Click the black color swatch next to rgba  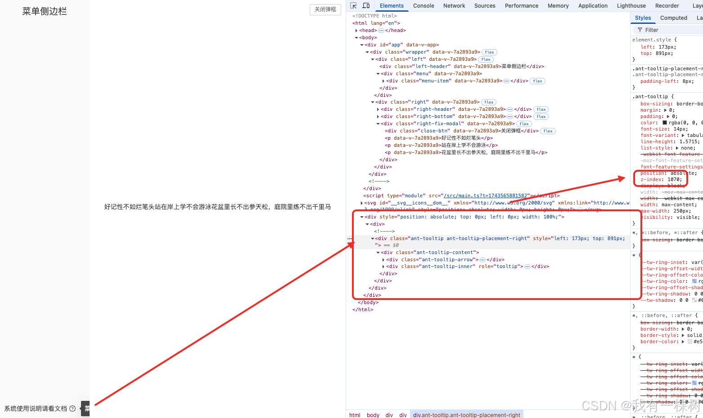[664, 123]
